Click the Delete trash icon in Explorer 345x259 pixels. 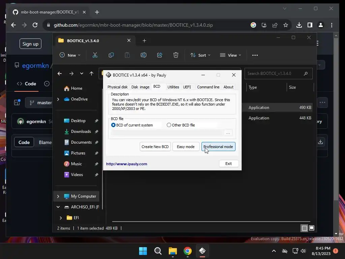coord(176,55)
